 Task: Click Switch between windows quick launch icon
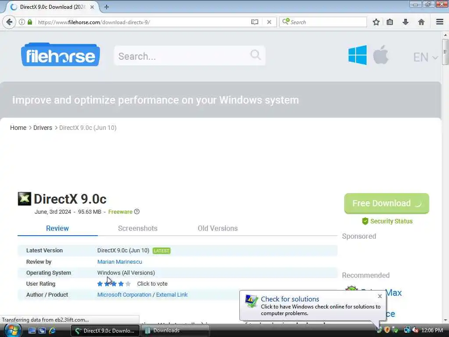point(42,330)
